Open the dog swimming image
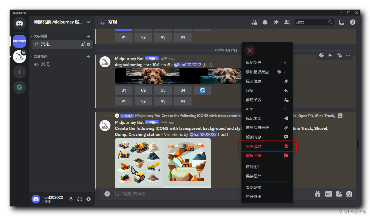The height and width of the screenshot is (216, 370). tap(178, 76)
